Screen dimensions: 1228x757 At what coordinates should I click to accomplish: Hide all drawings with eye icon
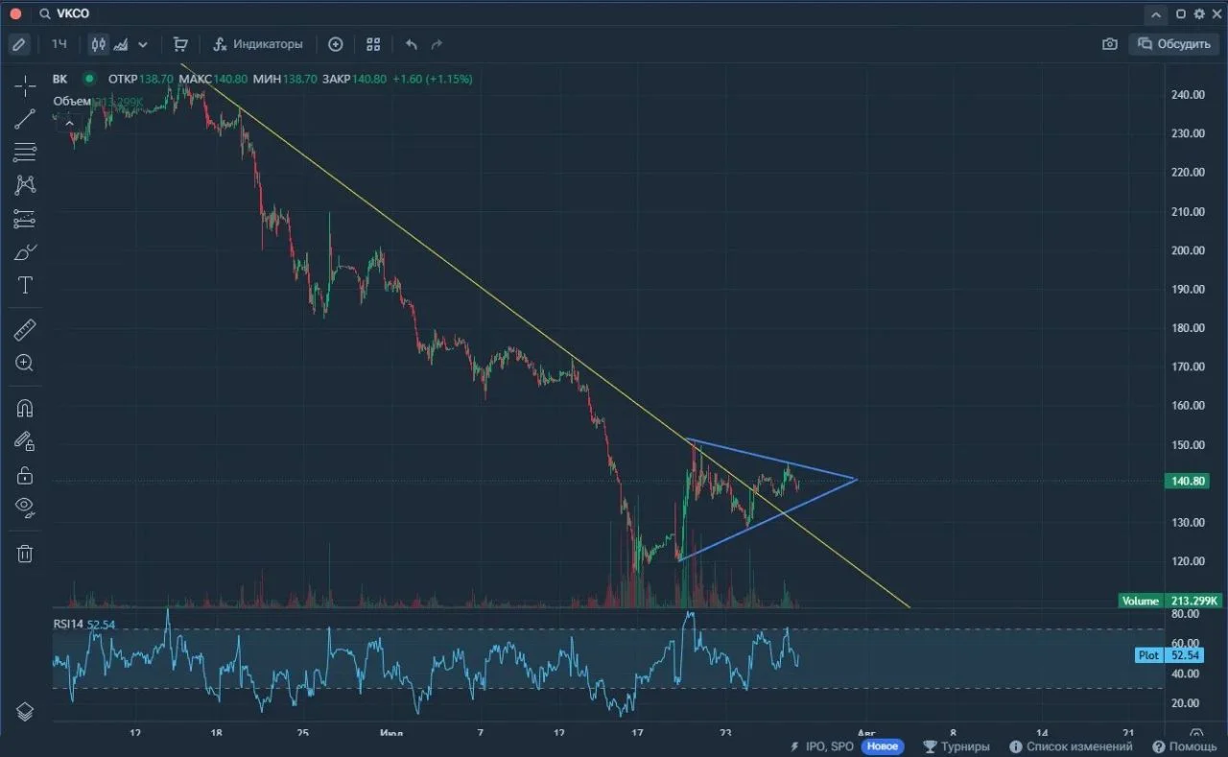(x=25, y=507)
